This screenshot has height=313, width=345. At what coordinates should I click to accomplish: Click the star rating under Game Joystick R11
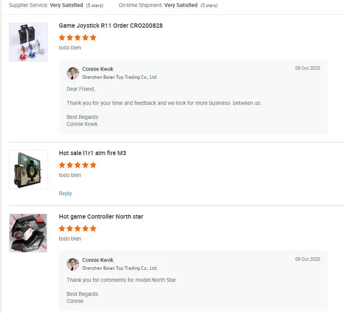77,38
